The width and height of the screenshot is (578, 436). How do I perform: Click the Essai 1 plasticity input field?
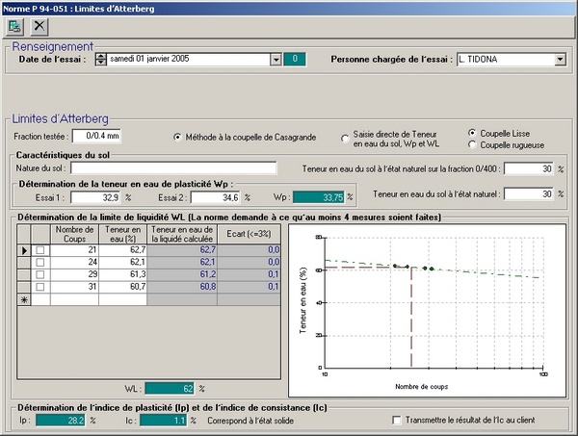(96, 196)
